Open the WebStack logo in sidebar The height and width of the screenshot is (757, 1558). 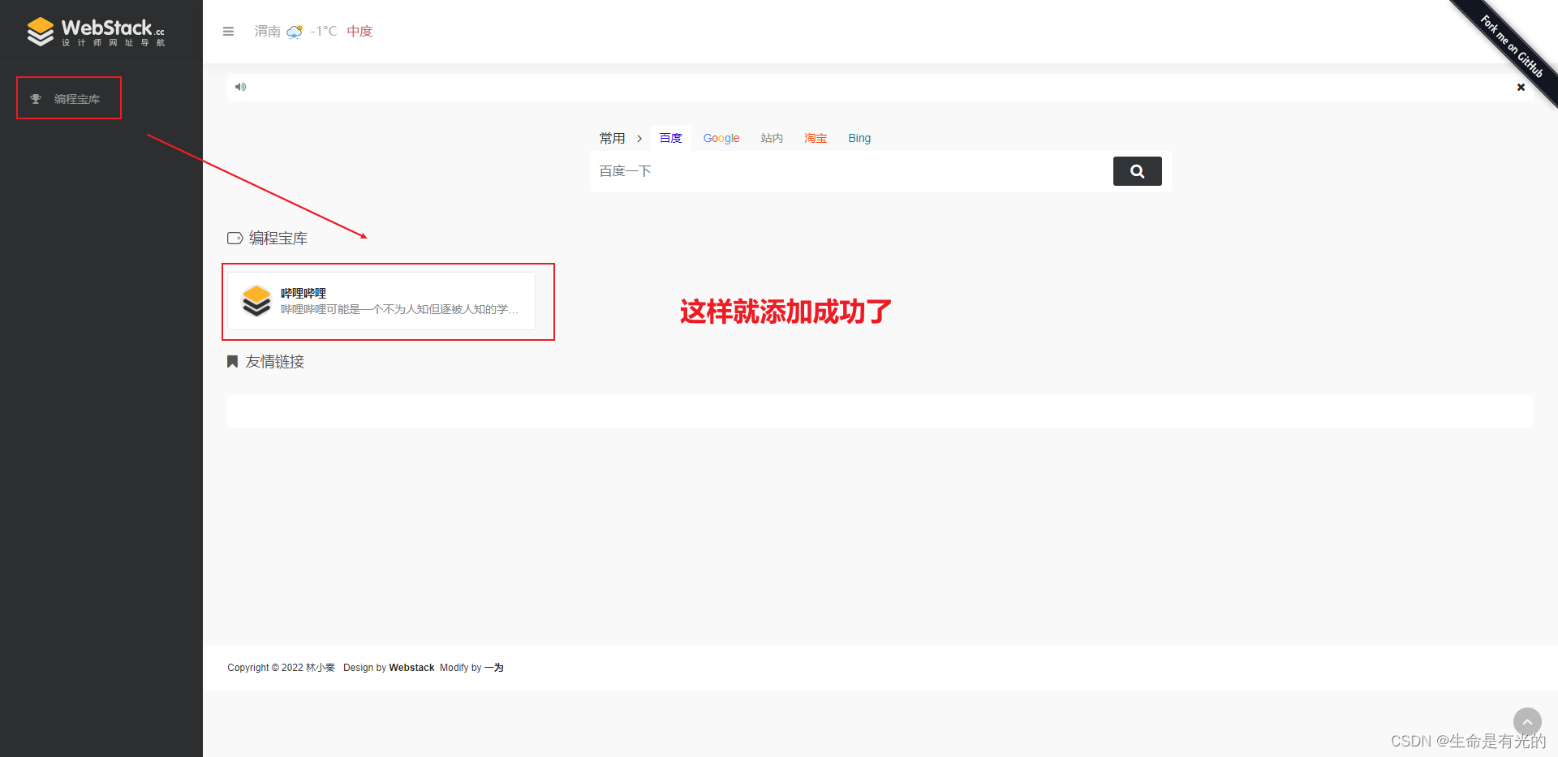coord(96,32)
